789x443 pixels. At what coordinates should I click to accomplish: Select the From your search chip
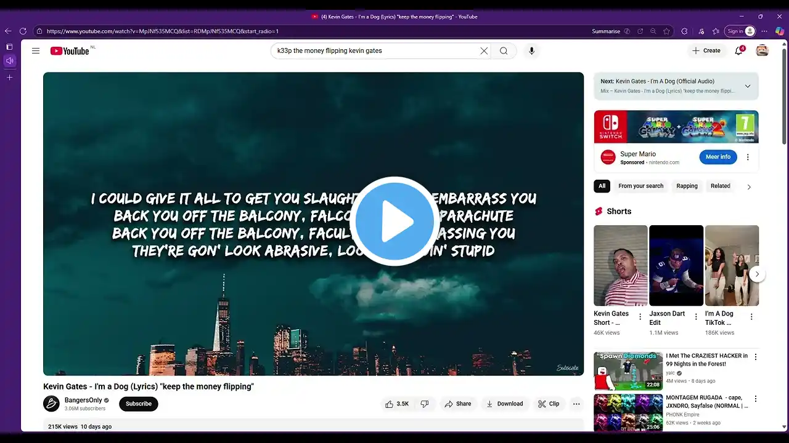(641, 186)
